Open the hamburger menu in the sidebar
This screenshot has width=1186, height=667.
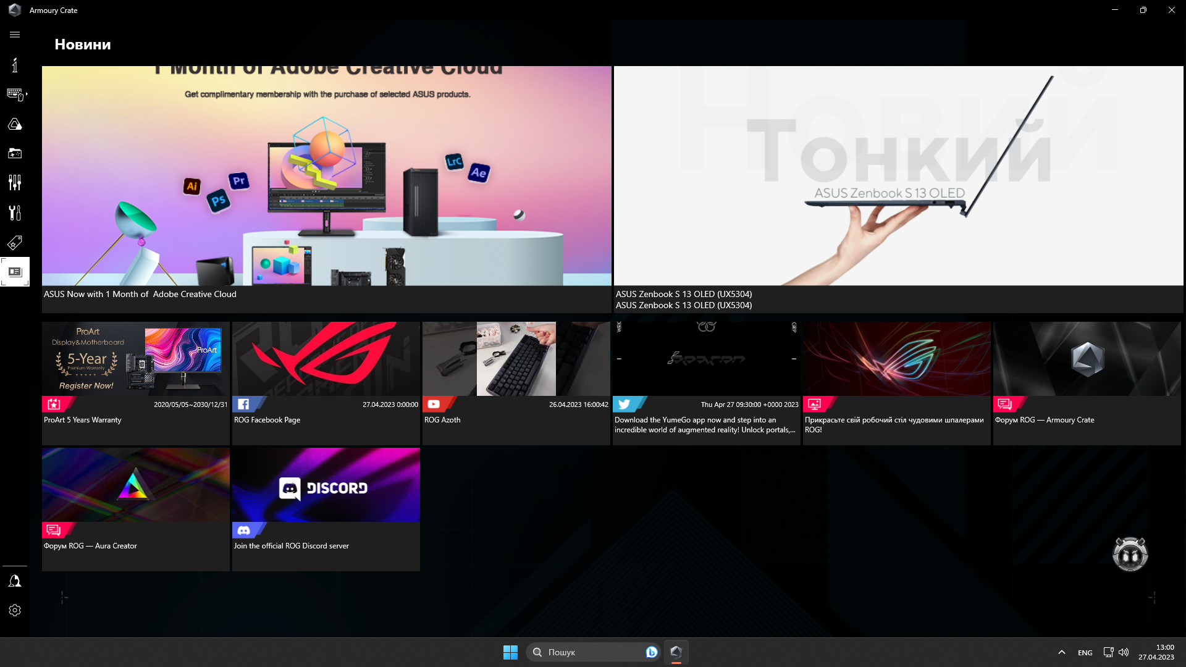click(x=15, y=35)
